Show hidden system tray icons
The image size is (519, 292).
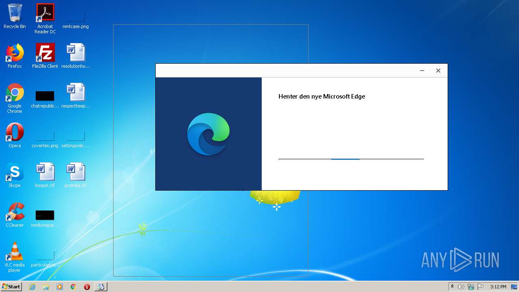(x=452, y=287)
